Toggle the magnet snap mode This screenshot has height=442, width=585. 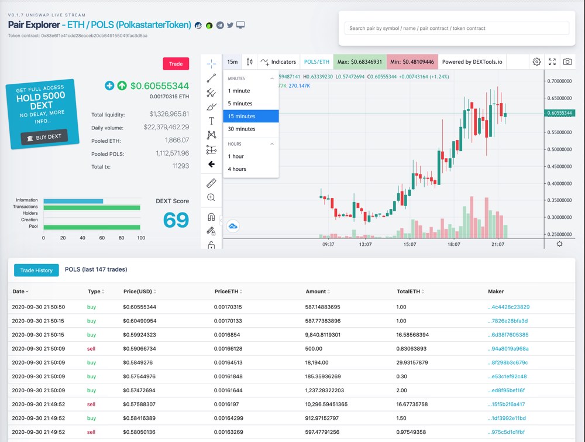pos(211,217)
